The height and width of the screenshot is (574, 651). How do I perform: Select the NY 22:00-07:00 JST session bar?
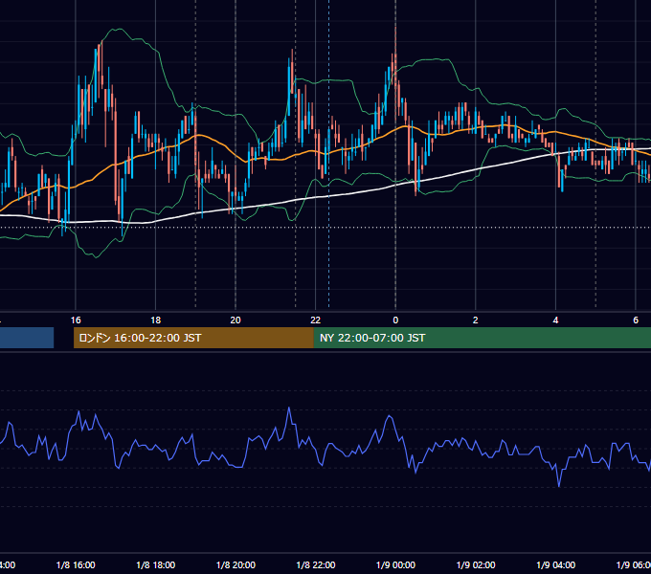482,338
